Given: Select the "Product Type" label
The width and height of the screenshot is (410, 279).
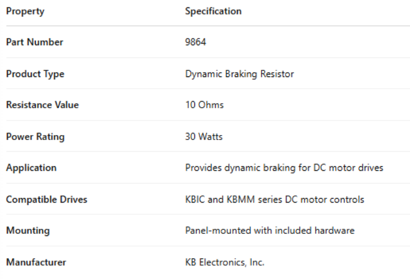Looking at the screenshot, I should (35, 74).
